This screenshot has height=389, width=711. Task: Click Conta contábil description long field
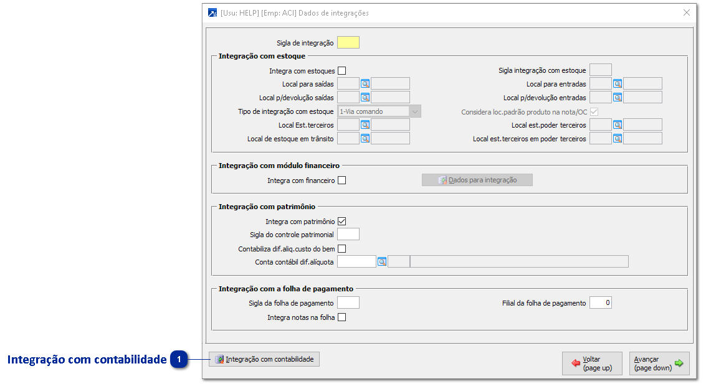click(x=519, y=261)
